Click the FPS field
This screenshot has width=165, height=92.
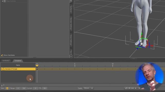[x=45, y=88]
